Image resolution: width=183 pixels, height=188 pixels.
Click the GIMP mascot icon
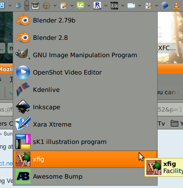[x=23, y=55]
